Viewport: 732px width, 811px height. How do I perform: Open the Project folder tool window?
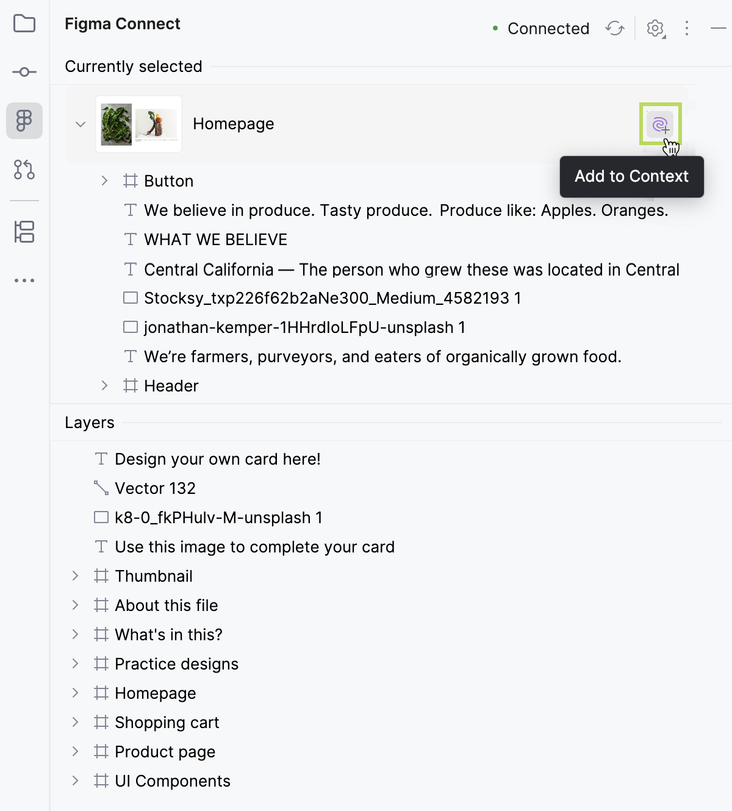24,24
